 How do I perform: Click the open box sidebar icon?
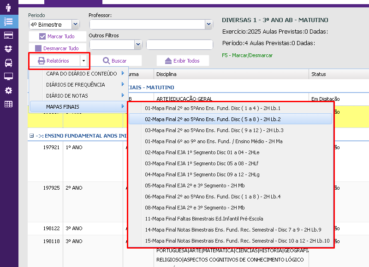click(8, 49)
